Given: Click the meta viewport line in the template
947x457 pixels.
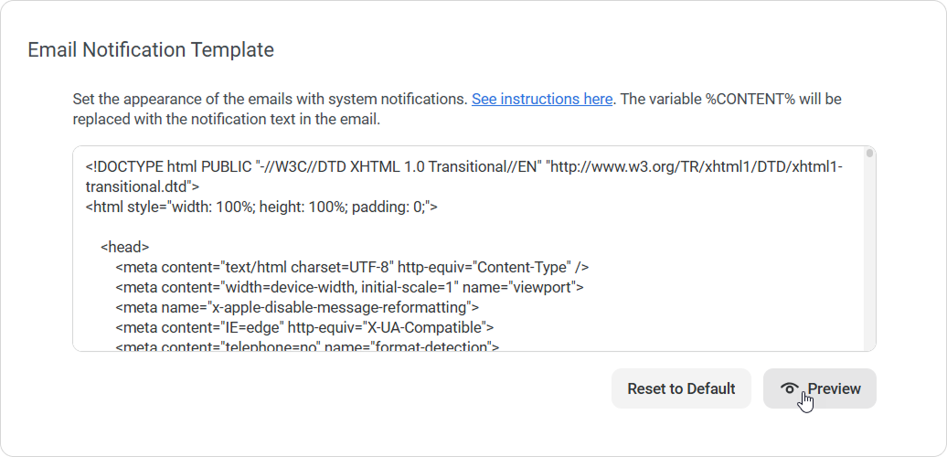Looking at the screenshot, I should pyautogui.click(x=349, y=287).
